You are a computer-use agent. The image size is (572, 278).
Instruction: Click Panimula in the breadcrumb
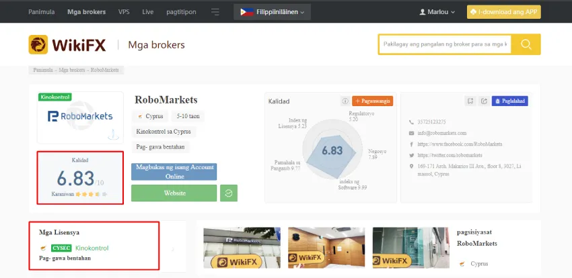coord(43,70)
